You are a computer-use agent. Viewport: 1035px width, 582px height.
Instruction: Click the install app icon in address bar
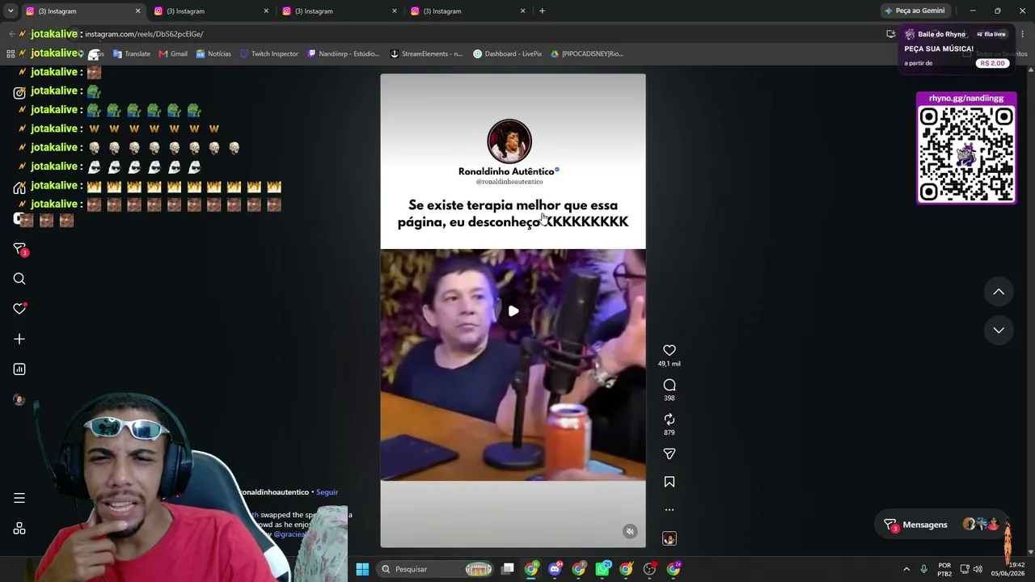point(890,34)
